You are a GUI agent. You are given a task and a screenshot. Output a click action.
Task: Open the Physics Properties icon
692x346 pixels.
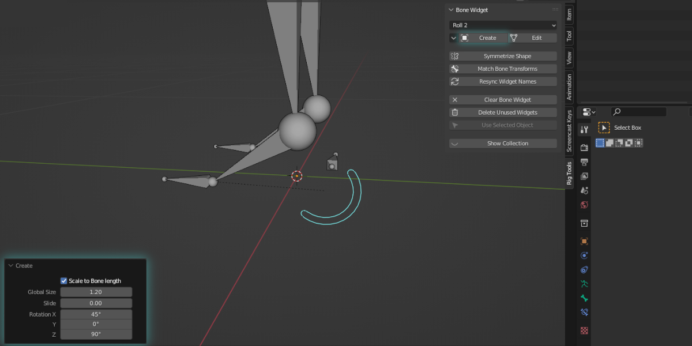(x=584, y=255)
